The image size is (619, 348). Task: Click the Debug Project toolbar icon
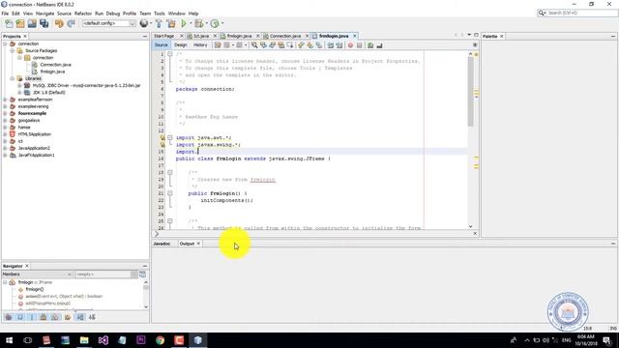pyautogui.click(x=198, y=23)
